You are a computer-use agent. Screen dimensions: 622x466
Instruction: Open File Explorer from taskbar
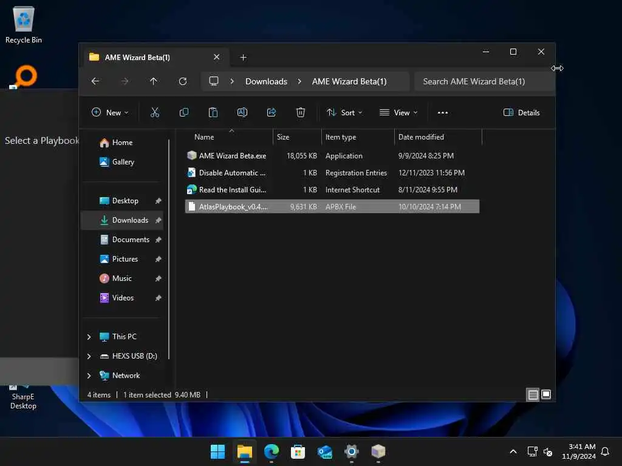coord(244,451)
